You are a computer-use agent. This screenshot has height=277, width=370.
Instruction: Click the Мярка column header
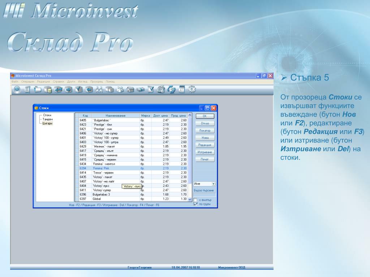point(145,116)
